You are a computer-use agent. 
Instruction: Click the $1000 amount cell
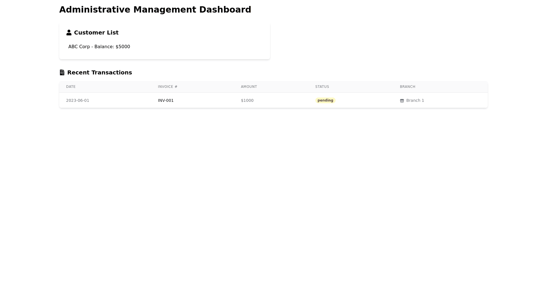point(247,100)
